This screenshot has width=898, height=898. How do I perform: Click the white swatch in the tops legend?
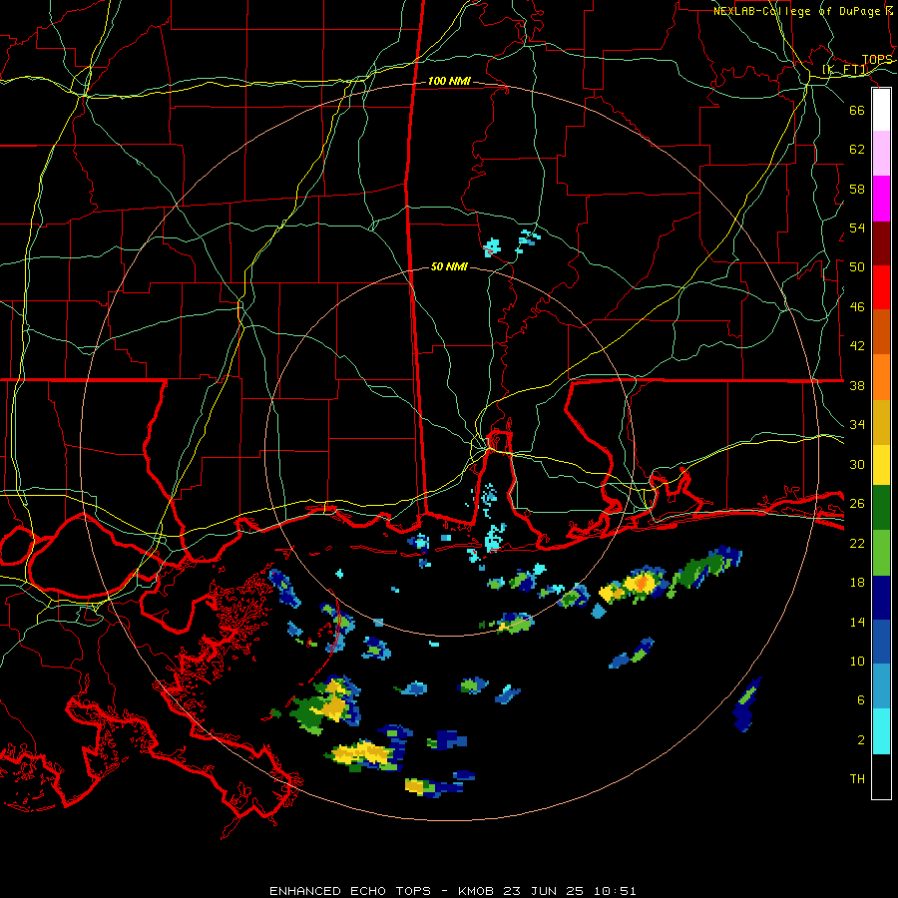881,110
